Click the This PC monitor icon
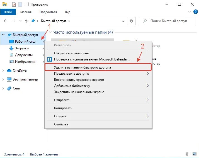 click(x=9, y=79)
